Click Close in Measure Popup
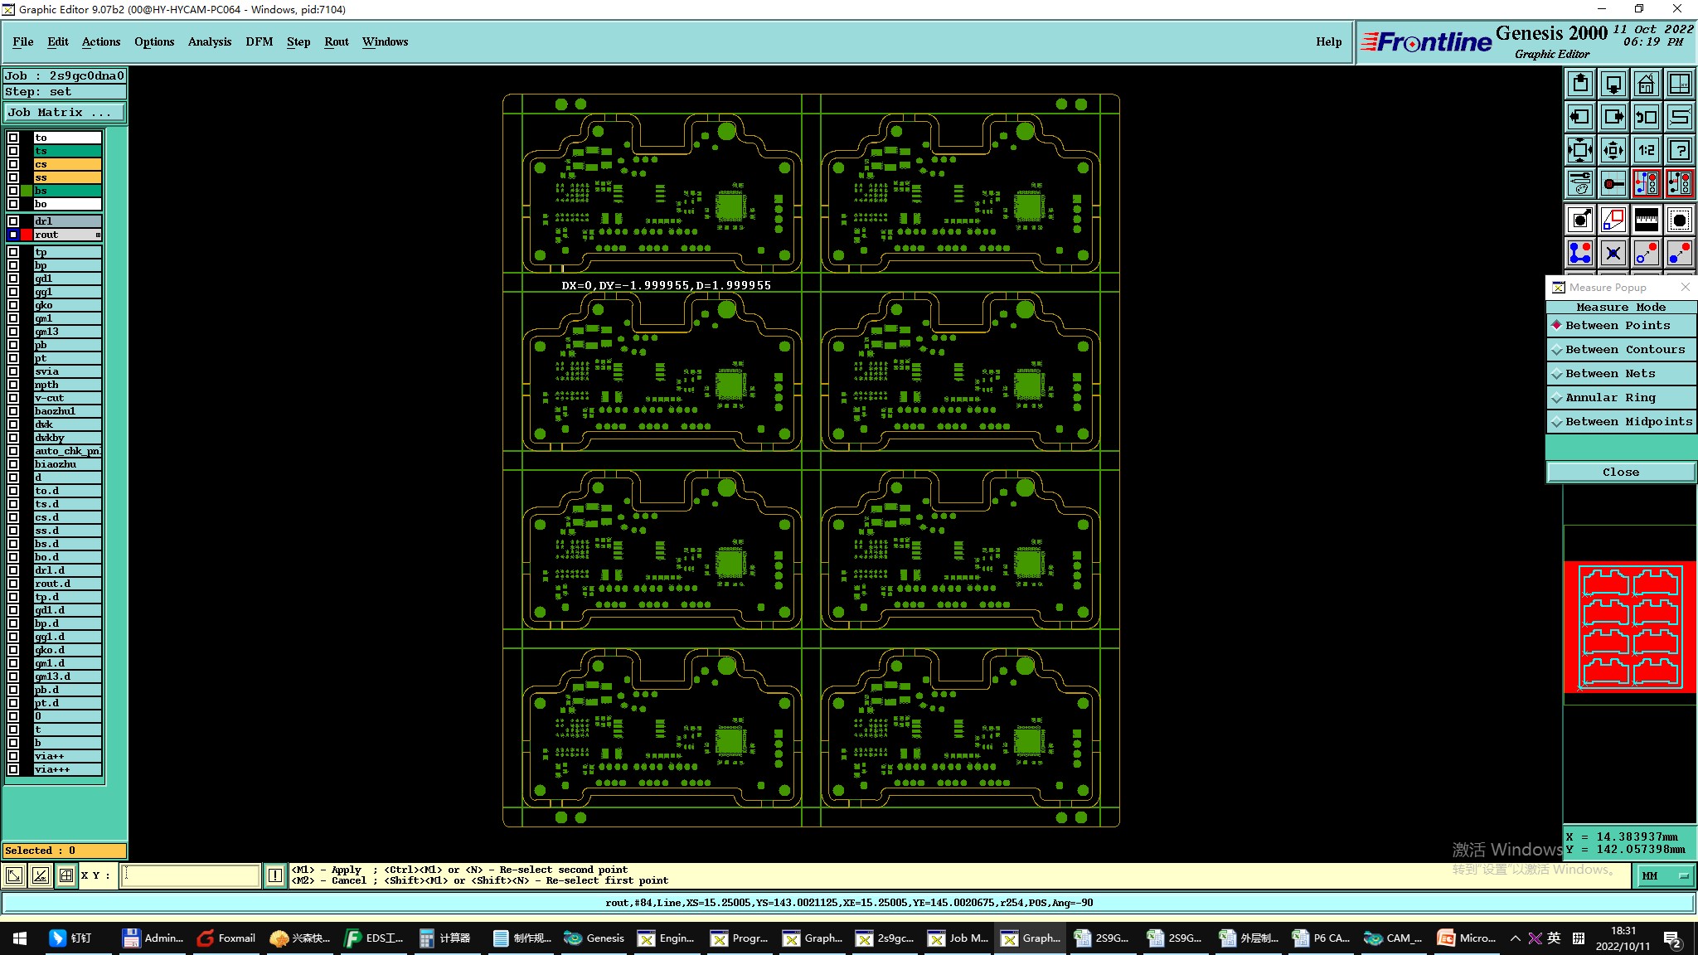This screenshot has width=1698, height=955. (x=1620, y=473)
